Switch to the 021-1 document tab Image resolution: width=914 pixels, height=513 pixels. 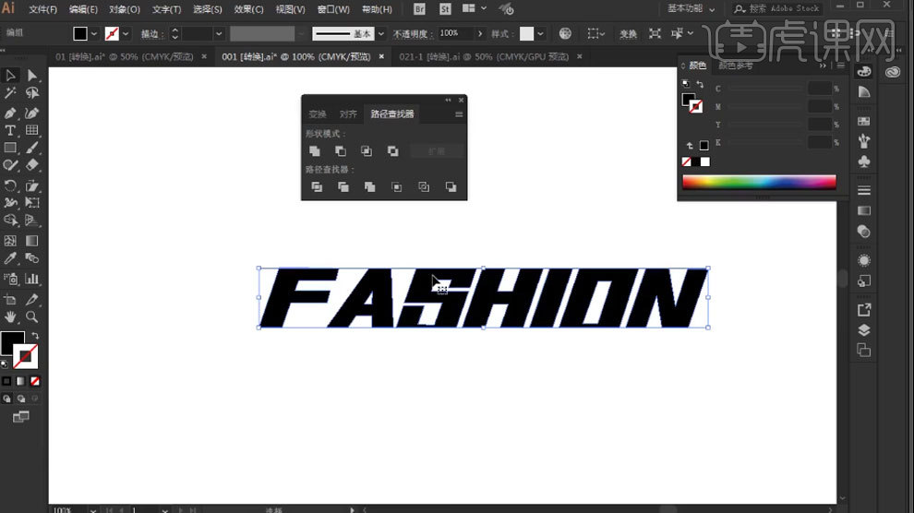point(483,56)
